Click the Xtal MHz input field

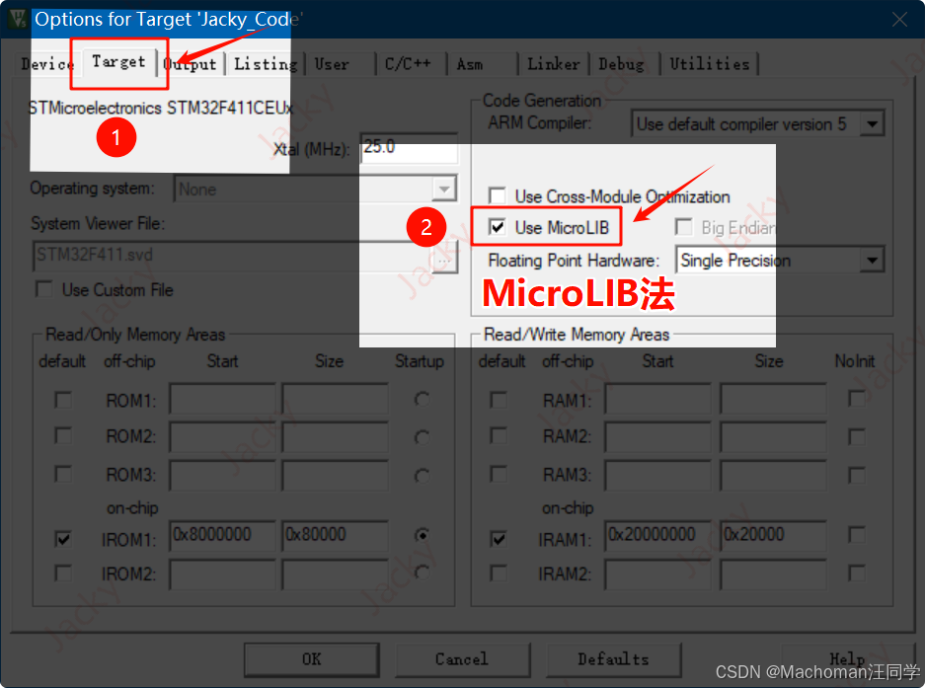407,148
